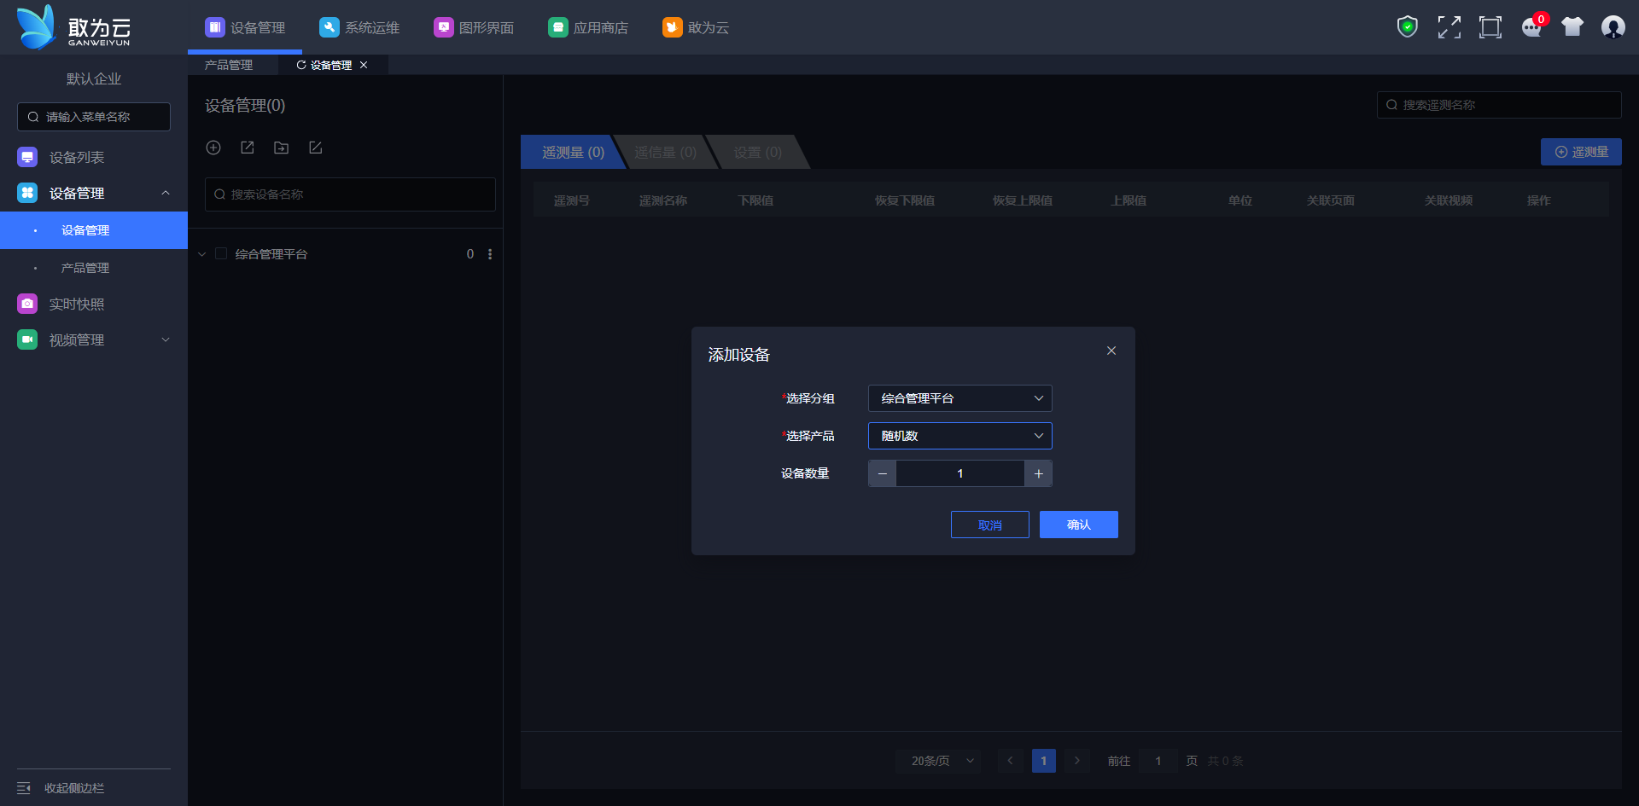
Task: Open 实时快照 in the sidebar
Action: click(x=94, y=304)
